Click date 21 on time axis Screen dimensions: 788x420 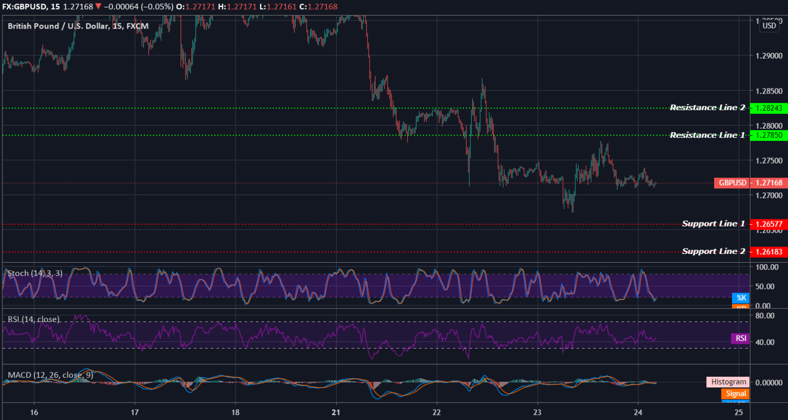click(x=336, y=413)
